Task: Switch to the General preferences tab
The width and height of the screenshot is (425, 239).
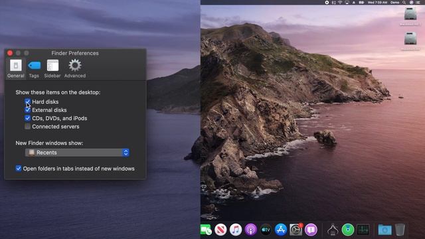Action: (16, 69)
